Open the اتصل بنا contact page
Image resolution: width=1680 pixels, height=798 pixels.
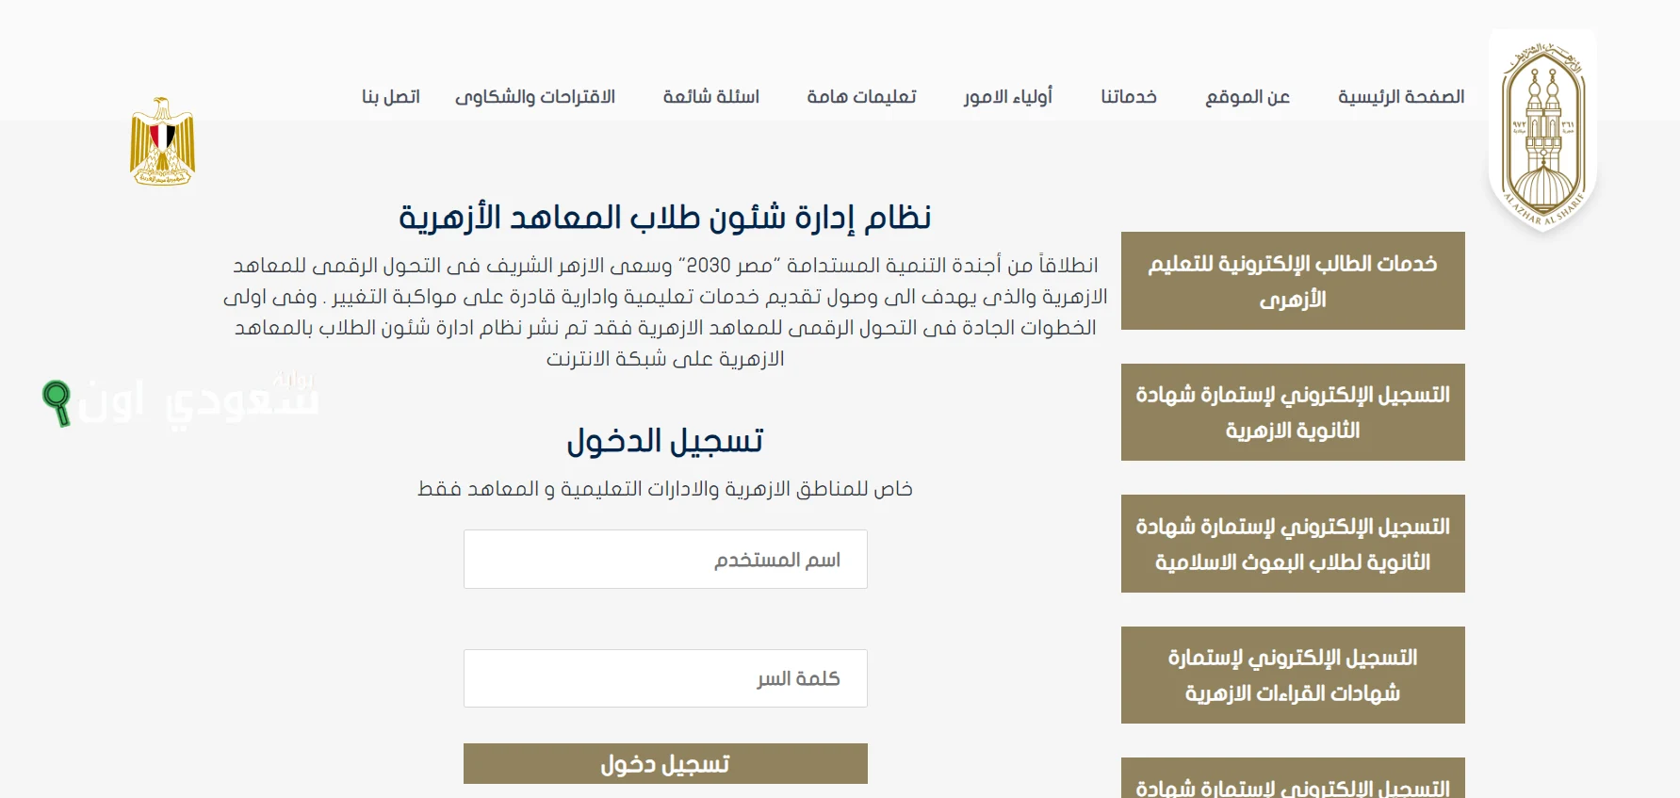(387, 96)
